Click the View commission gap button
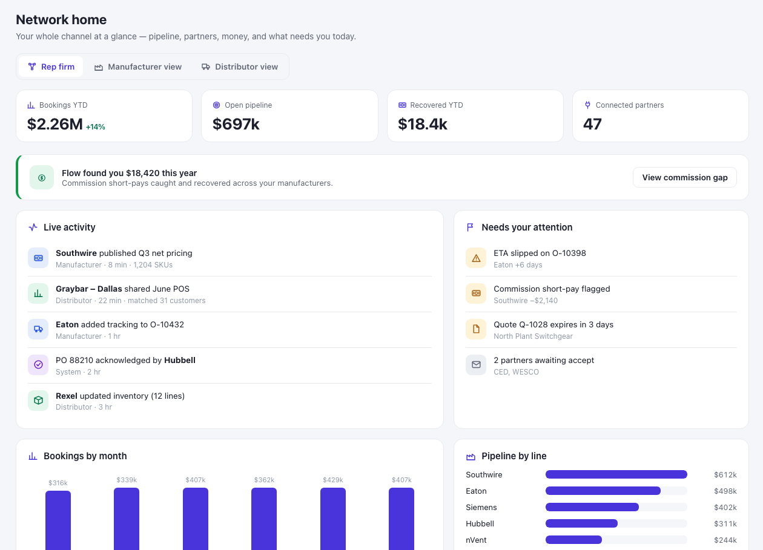Screen dimensions: 763x550 point(685,177)
